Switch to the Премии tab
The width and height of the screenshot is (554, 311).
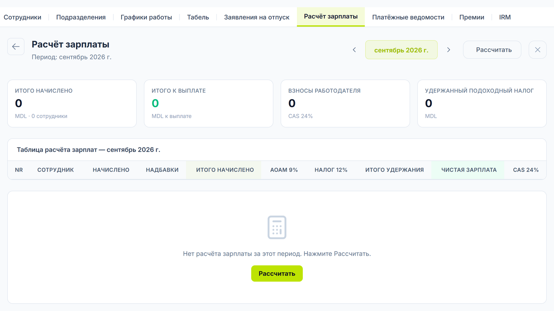point(472,17)
